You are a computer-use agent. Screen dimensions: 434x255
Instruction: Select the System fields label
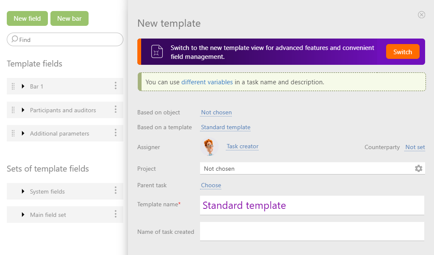[x=47, y=191]
